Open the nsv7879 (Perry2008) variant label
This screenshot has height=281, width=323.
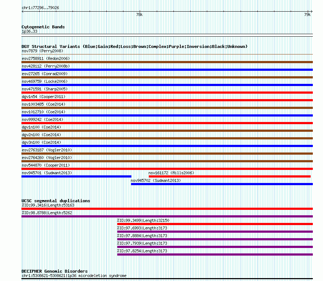coord(42,51)
